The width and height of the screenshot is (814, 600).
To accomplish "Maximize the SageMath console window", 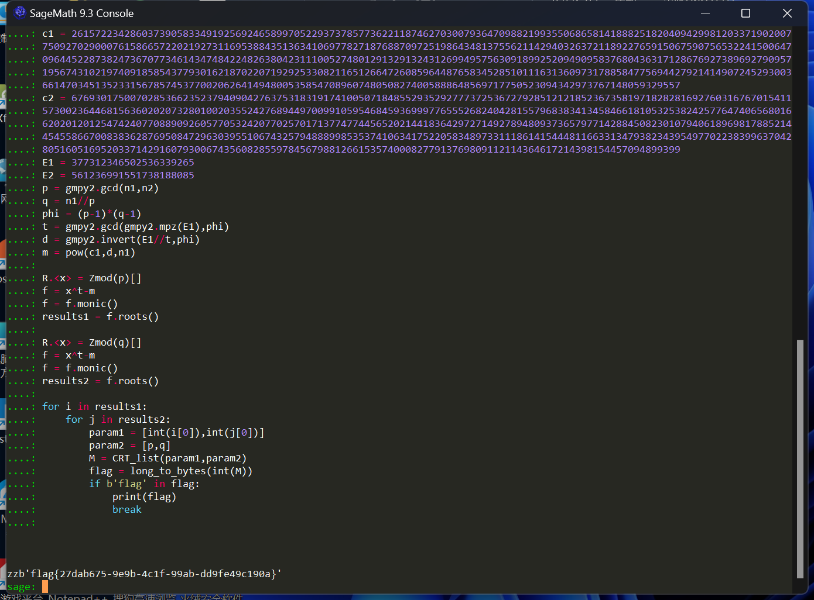I will pos(745,13).
